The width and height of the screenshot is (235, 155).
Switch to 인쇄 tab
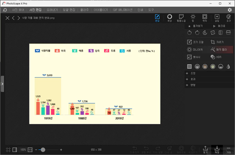[140, 10]
